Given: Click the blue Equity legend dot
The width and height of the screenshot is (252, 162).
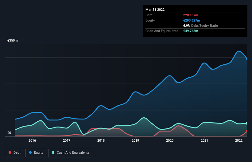Looking at the screenshot, I should (x=30, y=152).
